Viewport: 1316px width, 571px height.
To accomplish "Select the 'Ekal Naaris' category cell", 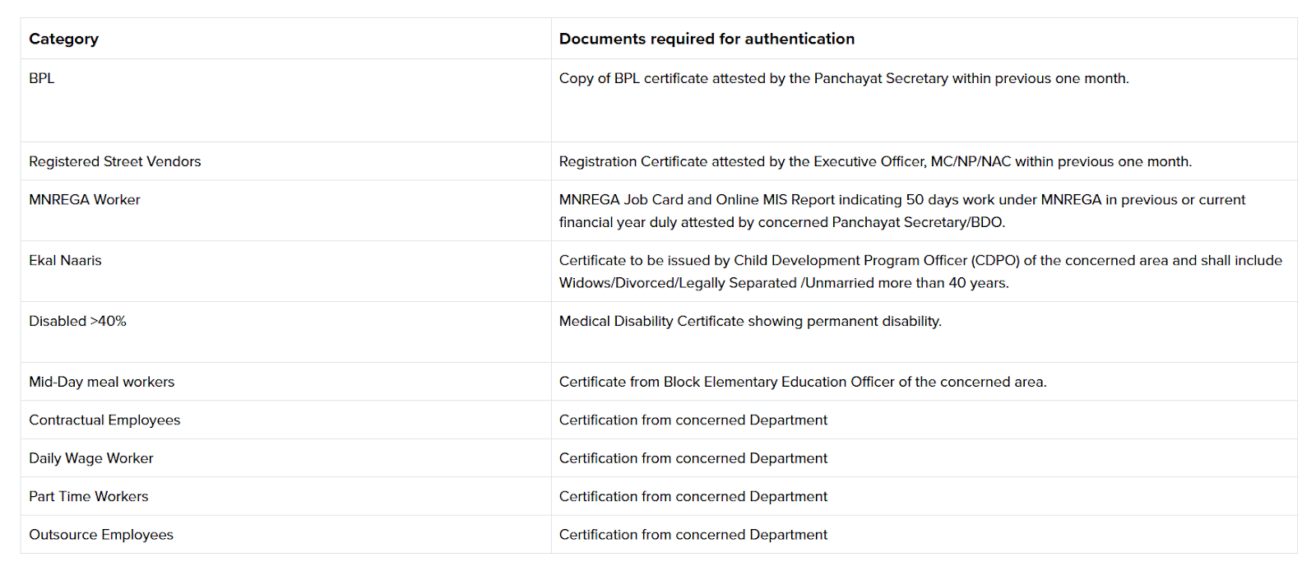I will [x=65, y=260].
